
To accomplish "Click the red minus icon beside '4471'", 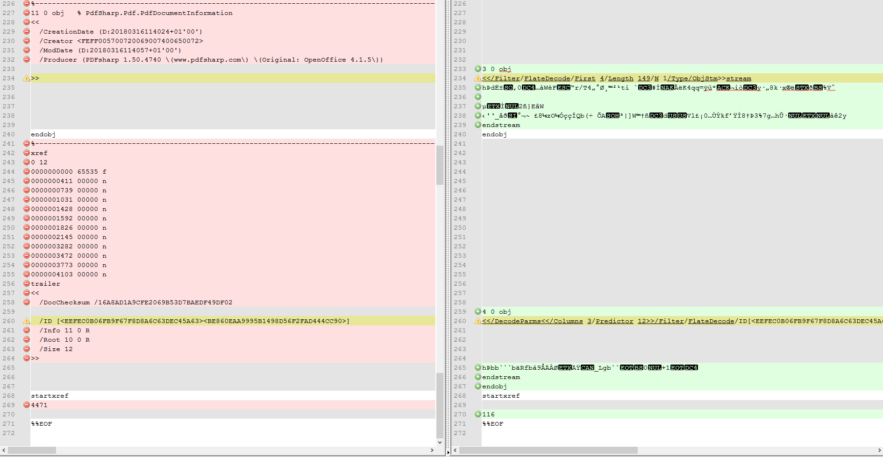I will pyautogui.click(x=27, y=405).
